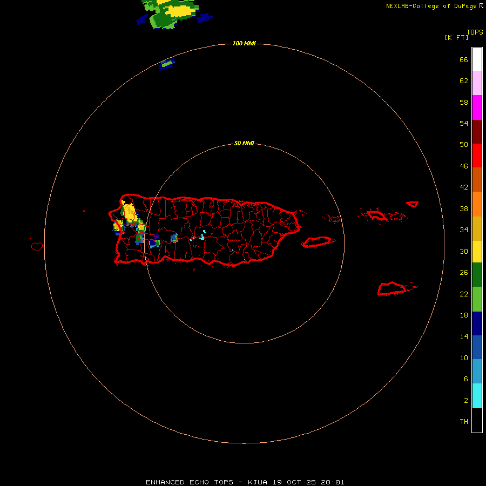Click the 58 legend value
Image resolution: width=486 pixels, height=486 pixels.
pyautogui.click(x=464, y=102)
